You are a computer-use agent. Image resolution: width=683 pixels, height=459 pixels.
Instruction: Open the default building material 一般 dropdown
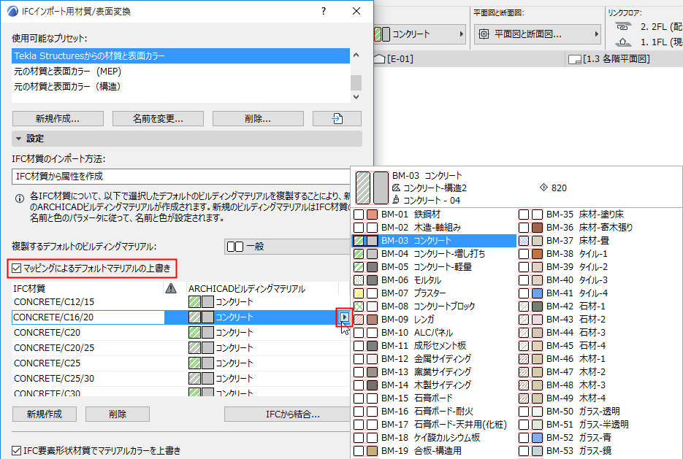(288, 247)
